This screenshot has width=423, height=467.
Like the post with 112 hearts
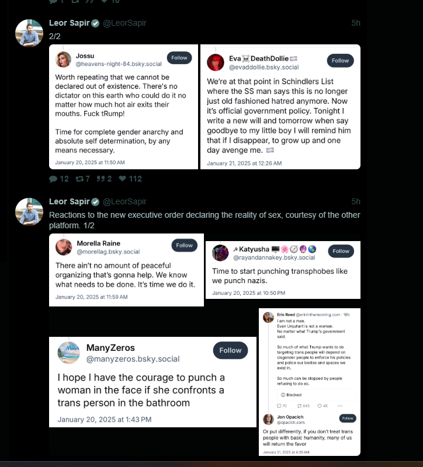point(122,179)
